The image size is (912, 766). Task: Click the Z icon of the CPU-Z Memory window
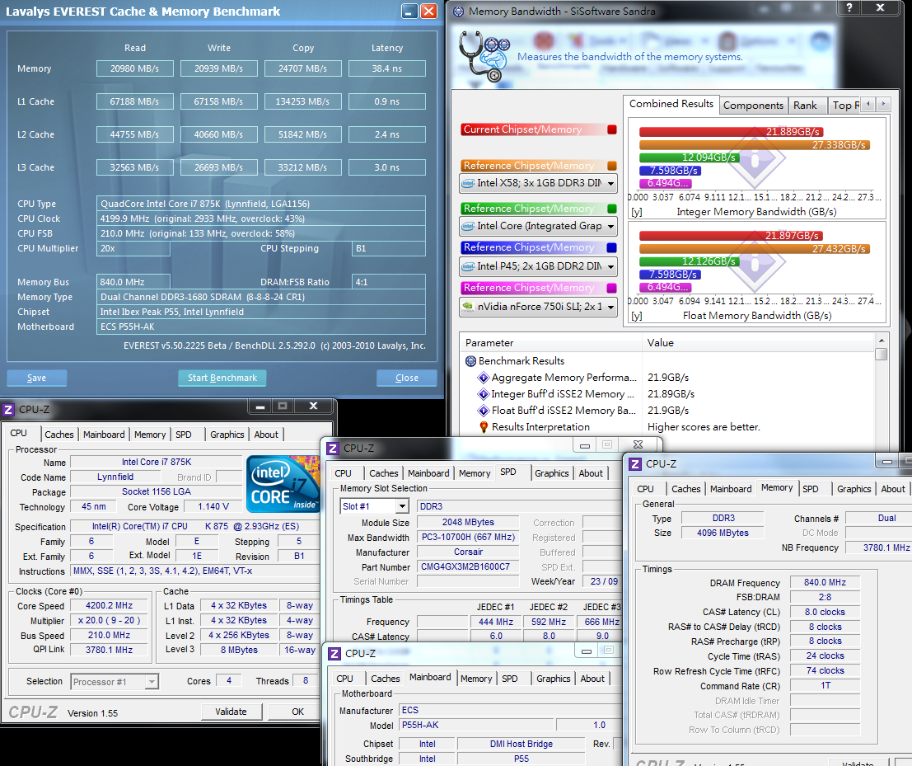(x=635, y=464)
